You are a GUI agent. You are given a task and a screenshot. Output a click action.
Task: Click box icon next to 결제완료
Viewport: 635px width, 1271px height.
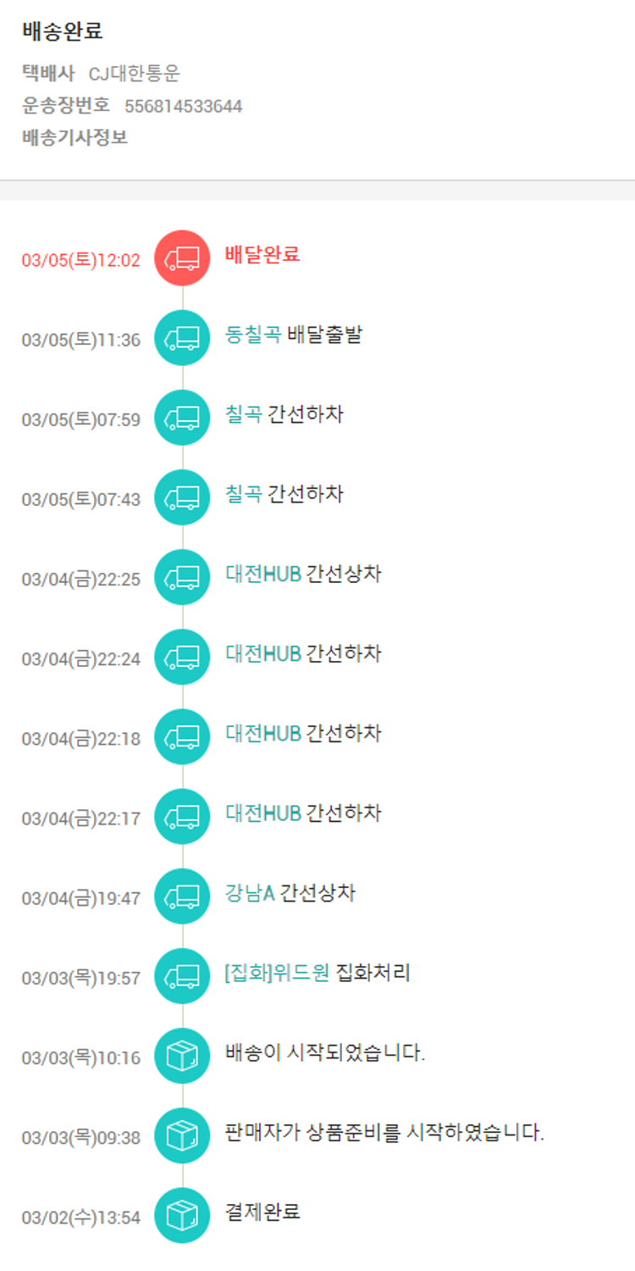[x=182, y=1215]
